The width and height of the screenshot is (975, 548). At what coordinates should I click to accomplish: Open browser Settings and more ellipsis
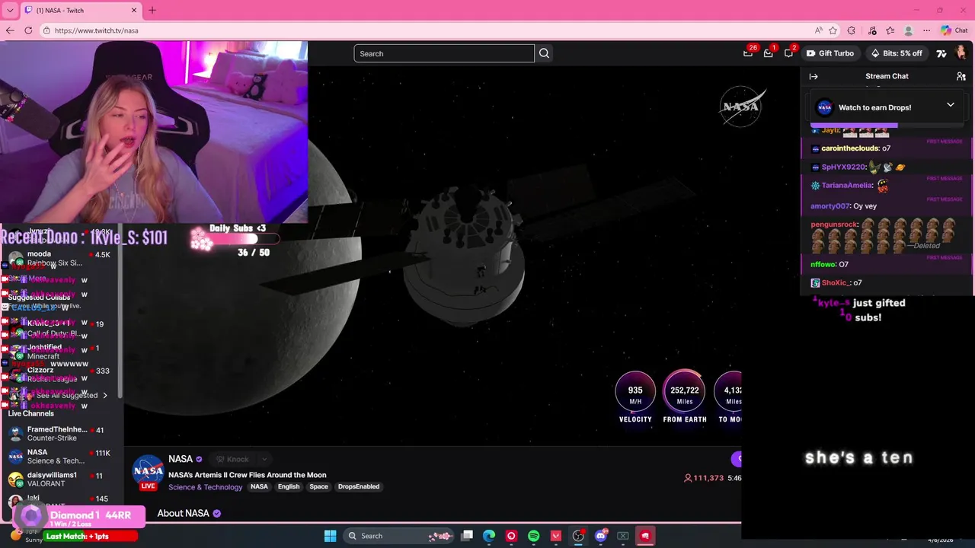point(926,30)
